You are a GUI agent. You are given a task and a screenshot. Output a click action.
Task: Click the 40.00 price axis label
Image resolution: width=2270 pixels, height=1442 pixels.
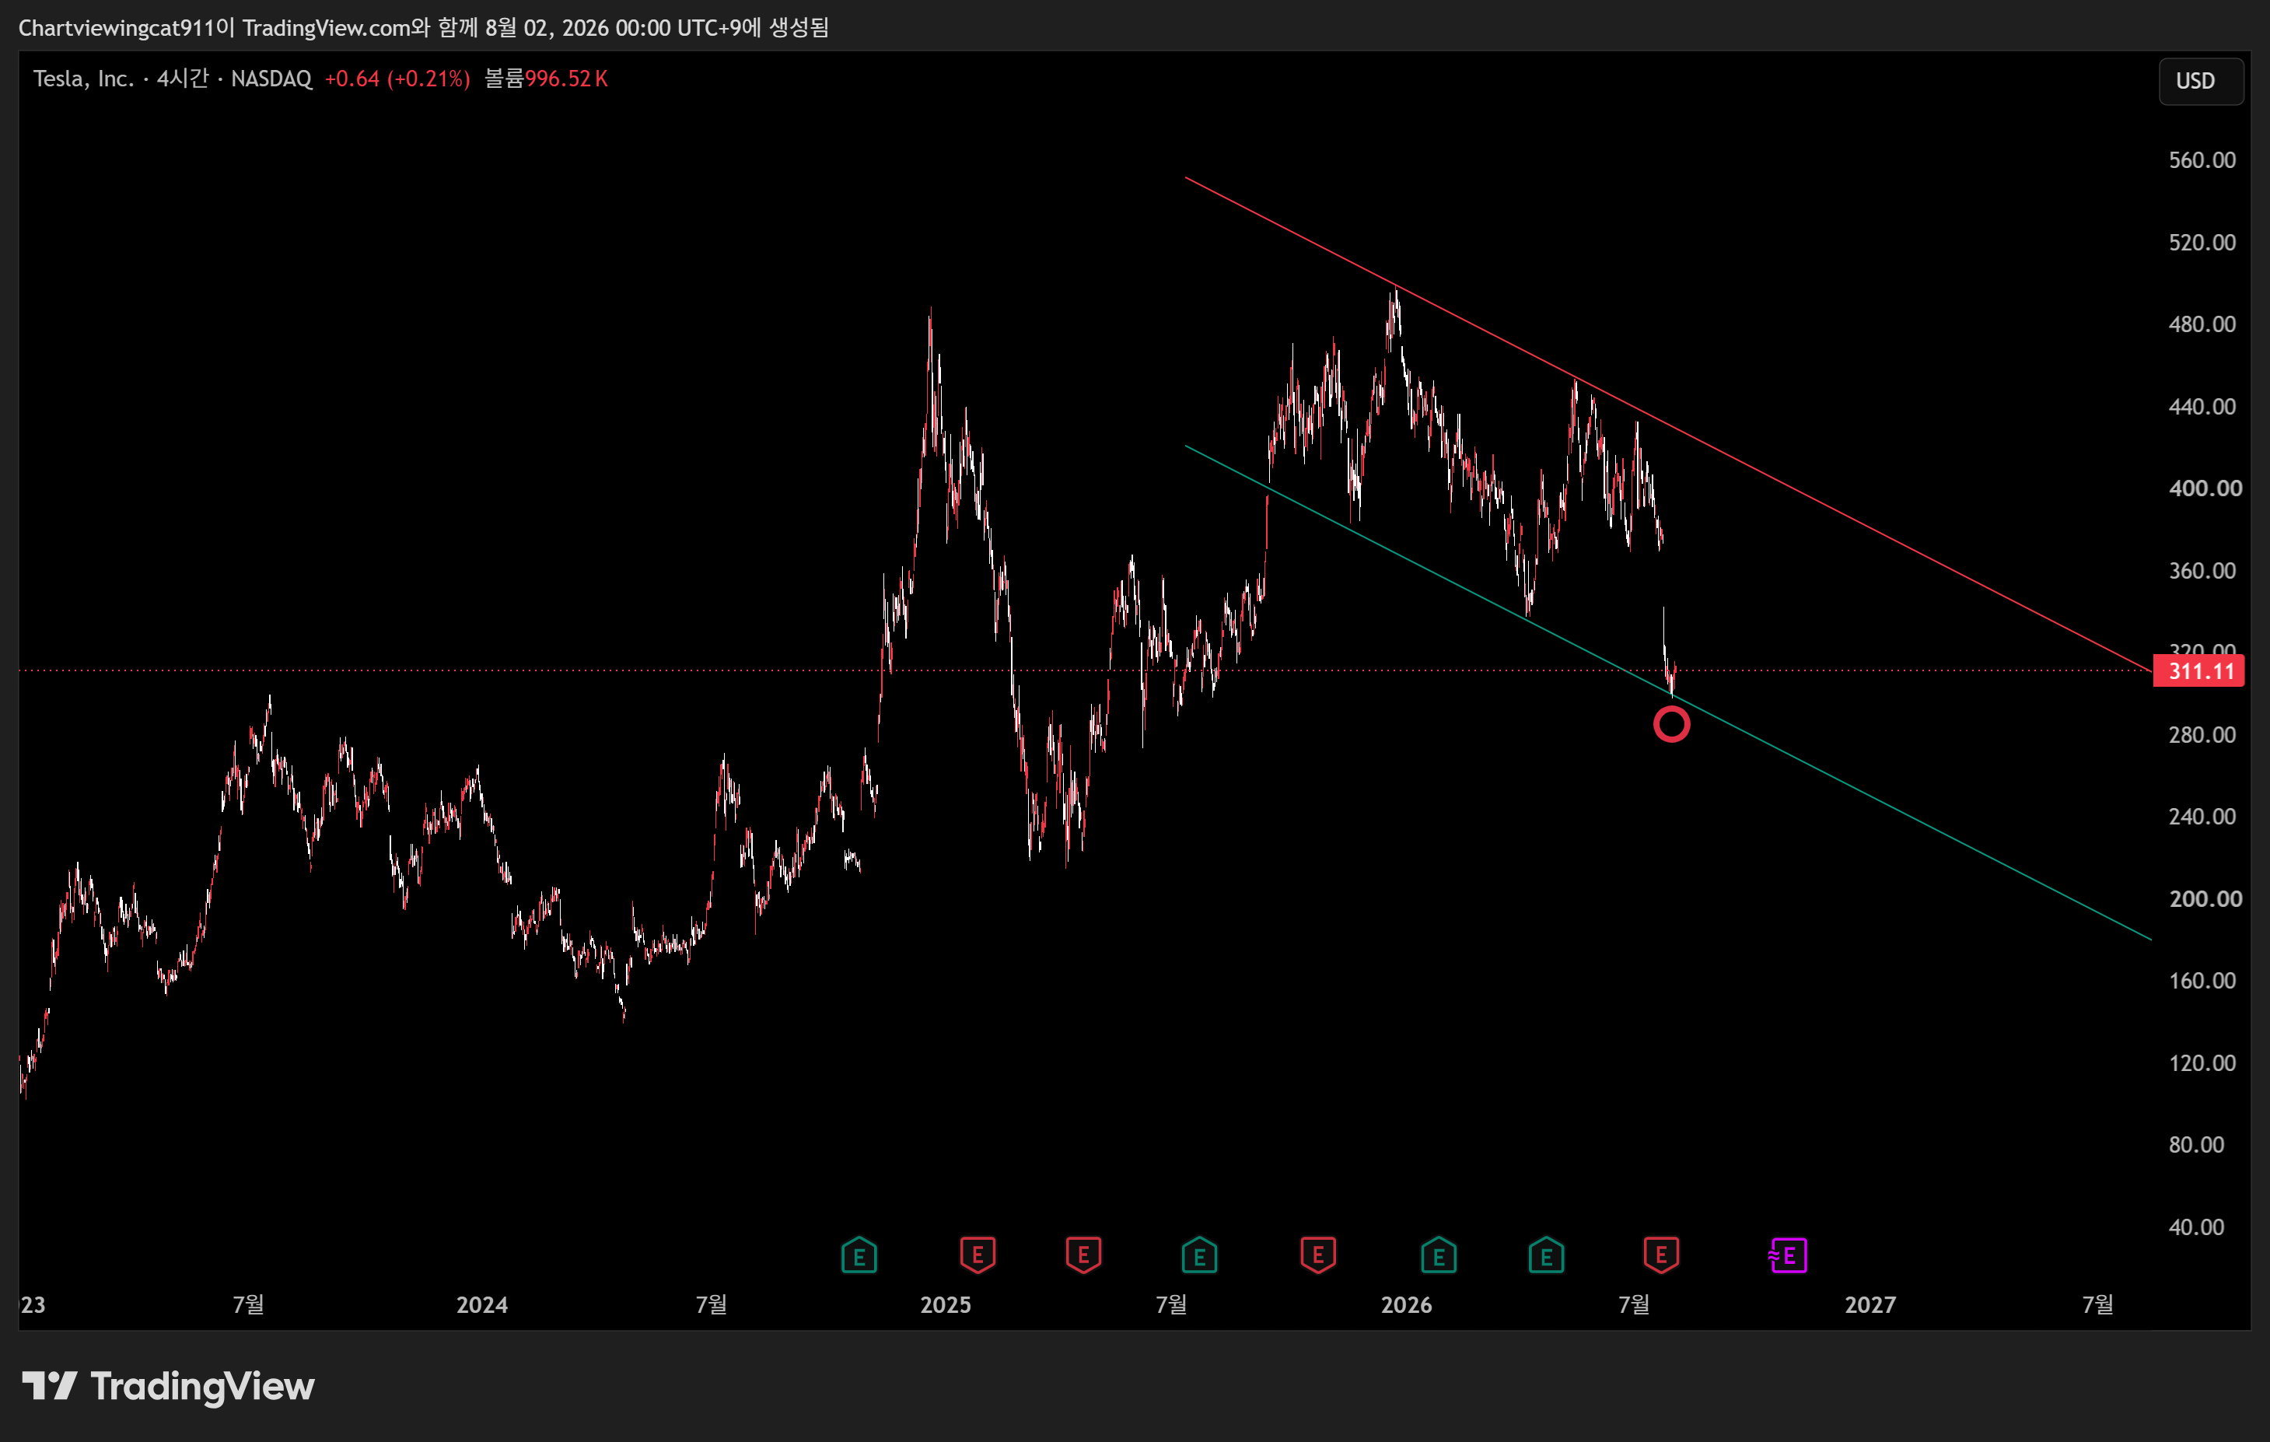point(2196,1227)
